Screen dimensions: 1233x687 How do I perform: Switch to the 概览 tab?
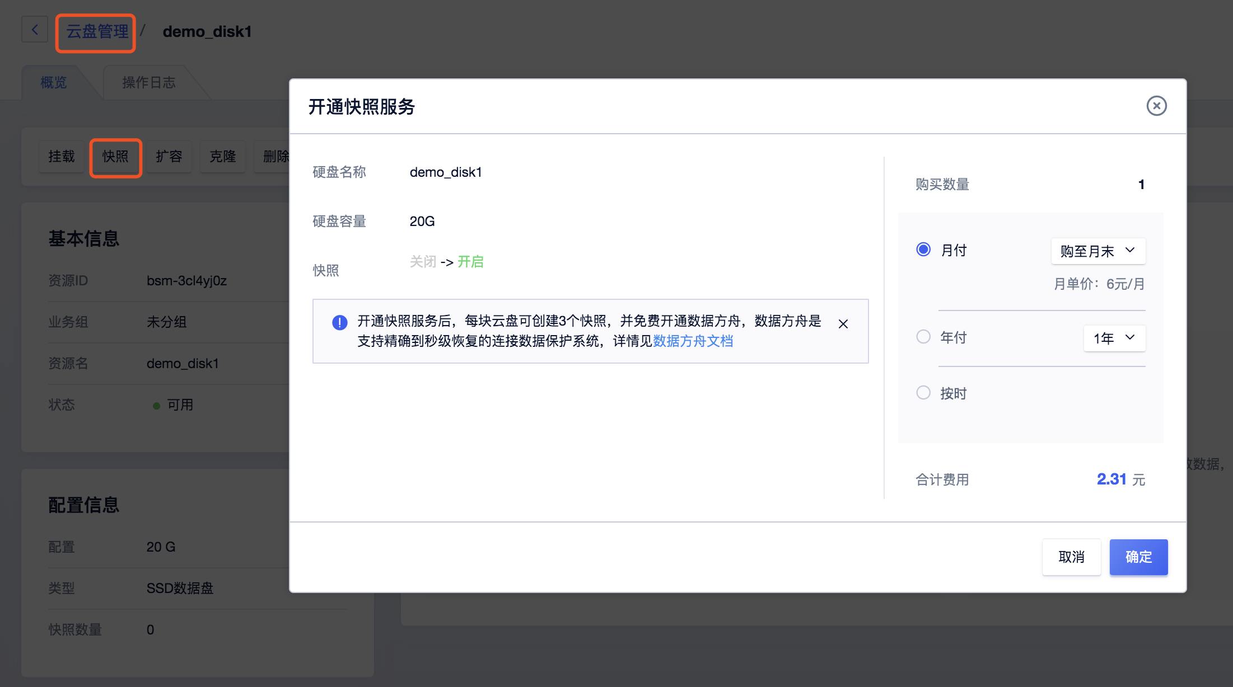coord(53,82)
